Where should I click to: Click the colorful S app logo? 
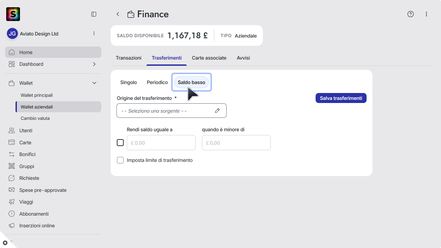click(x=13, y=14)
